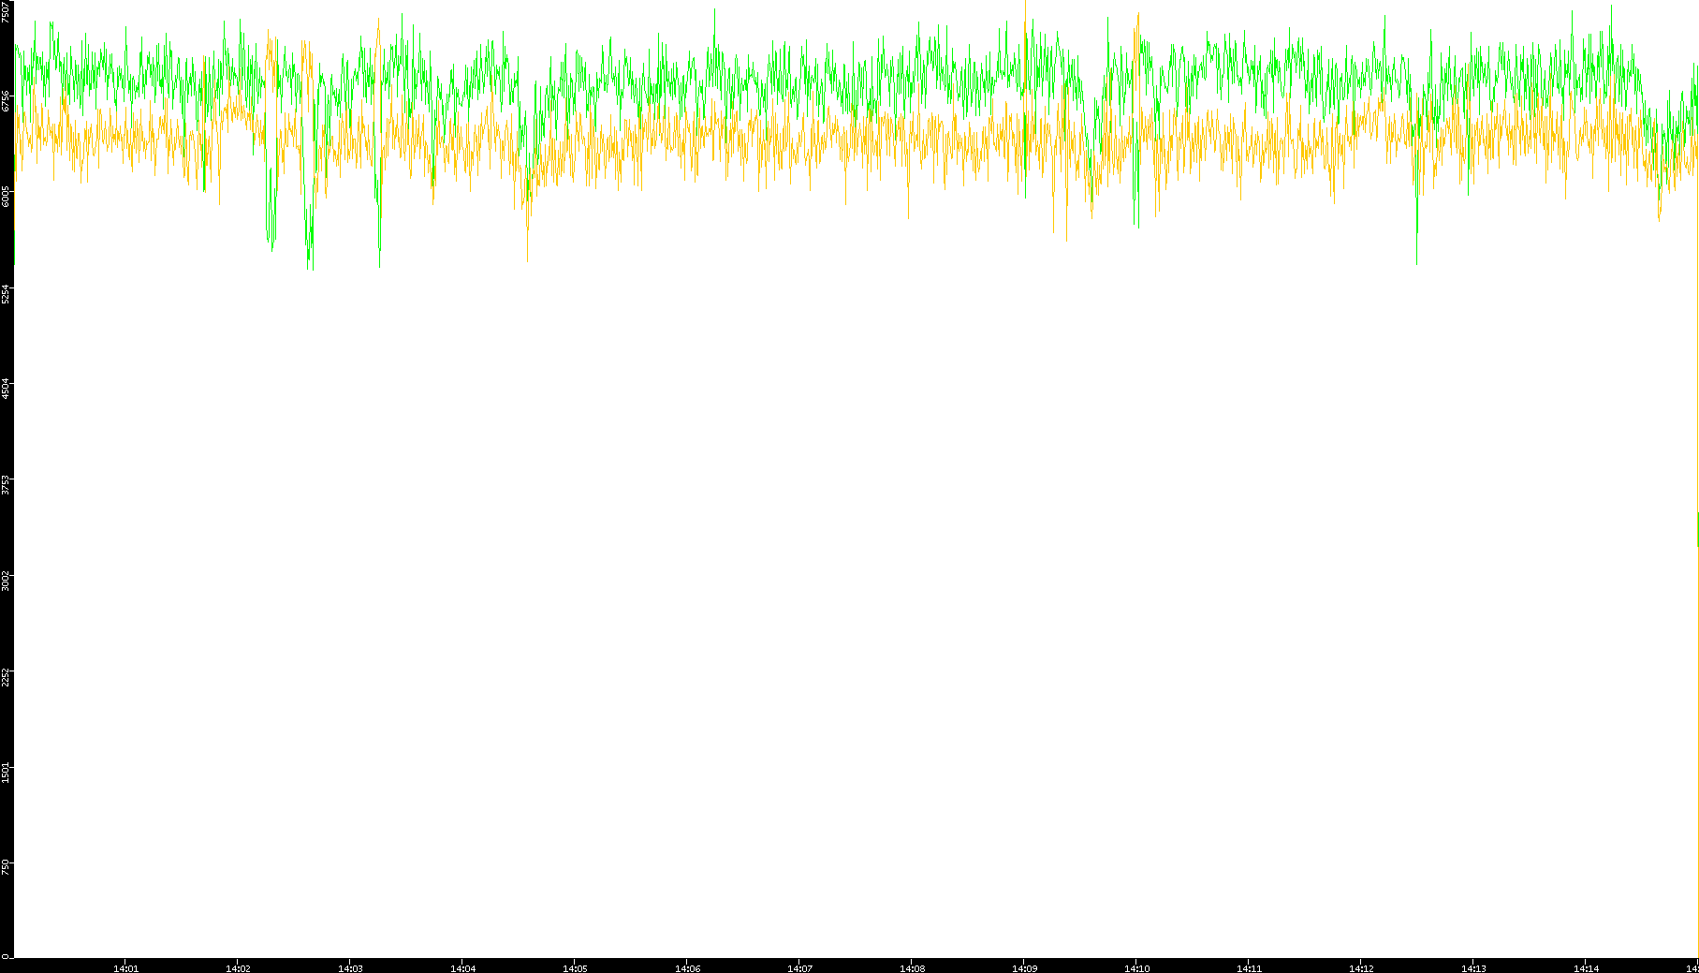1699x973 pixels.
Task: Select the 2252 y-axis value label
Action: click(x=7, y=677)
